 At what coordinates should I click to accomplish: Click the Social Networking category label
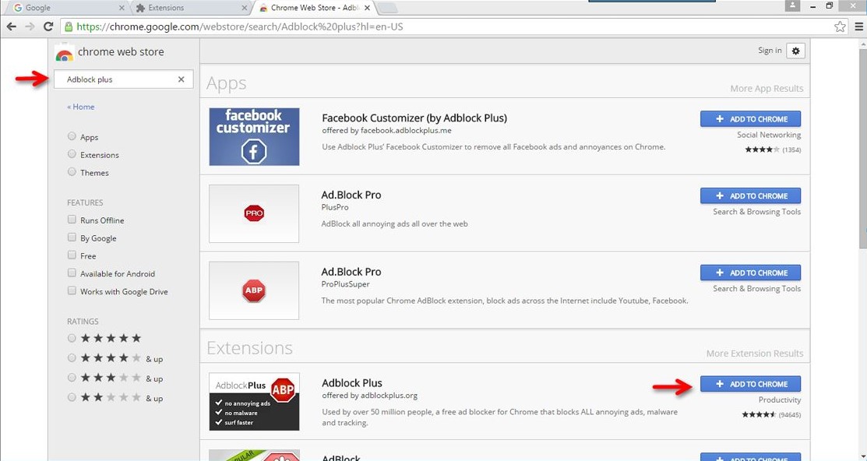(x=769, y=135)
